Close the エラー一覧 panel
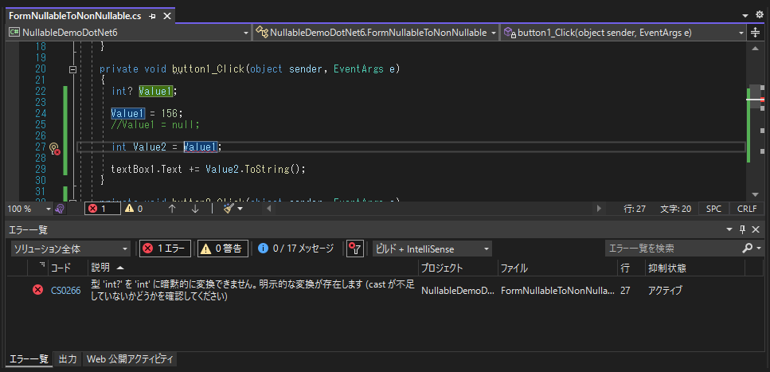The height and width of the screenshot is (372, 770). click(756, 229)
